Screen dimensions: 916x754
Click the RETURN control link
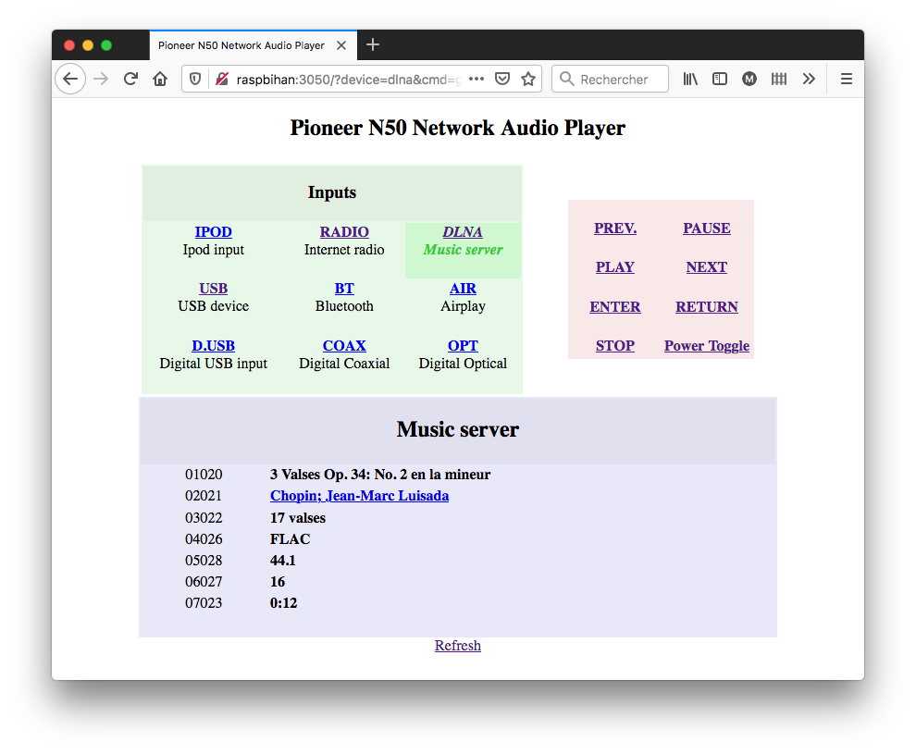707,306
